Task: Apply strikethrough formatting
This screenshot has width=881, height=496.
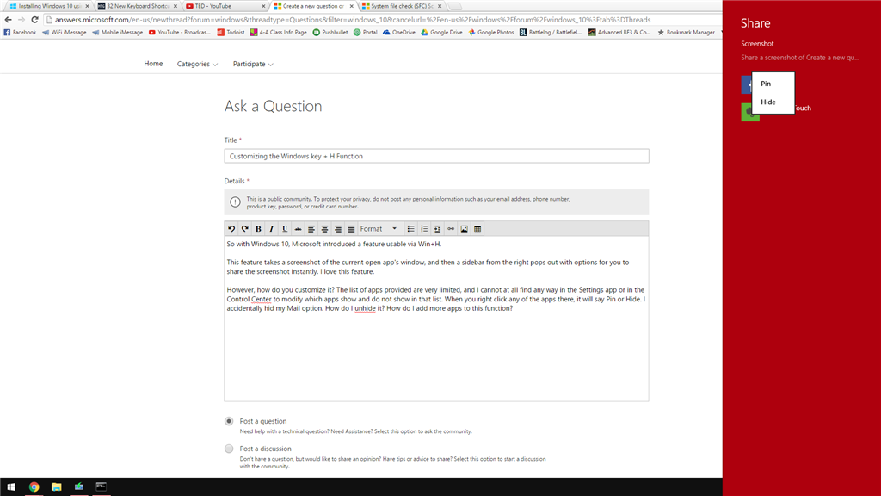Action: [x=298, y=229]
